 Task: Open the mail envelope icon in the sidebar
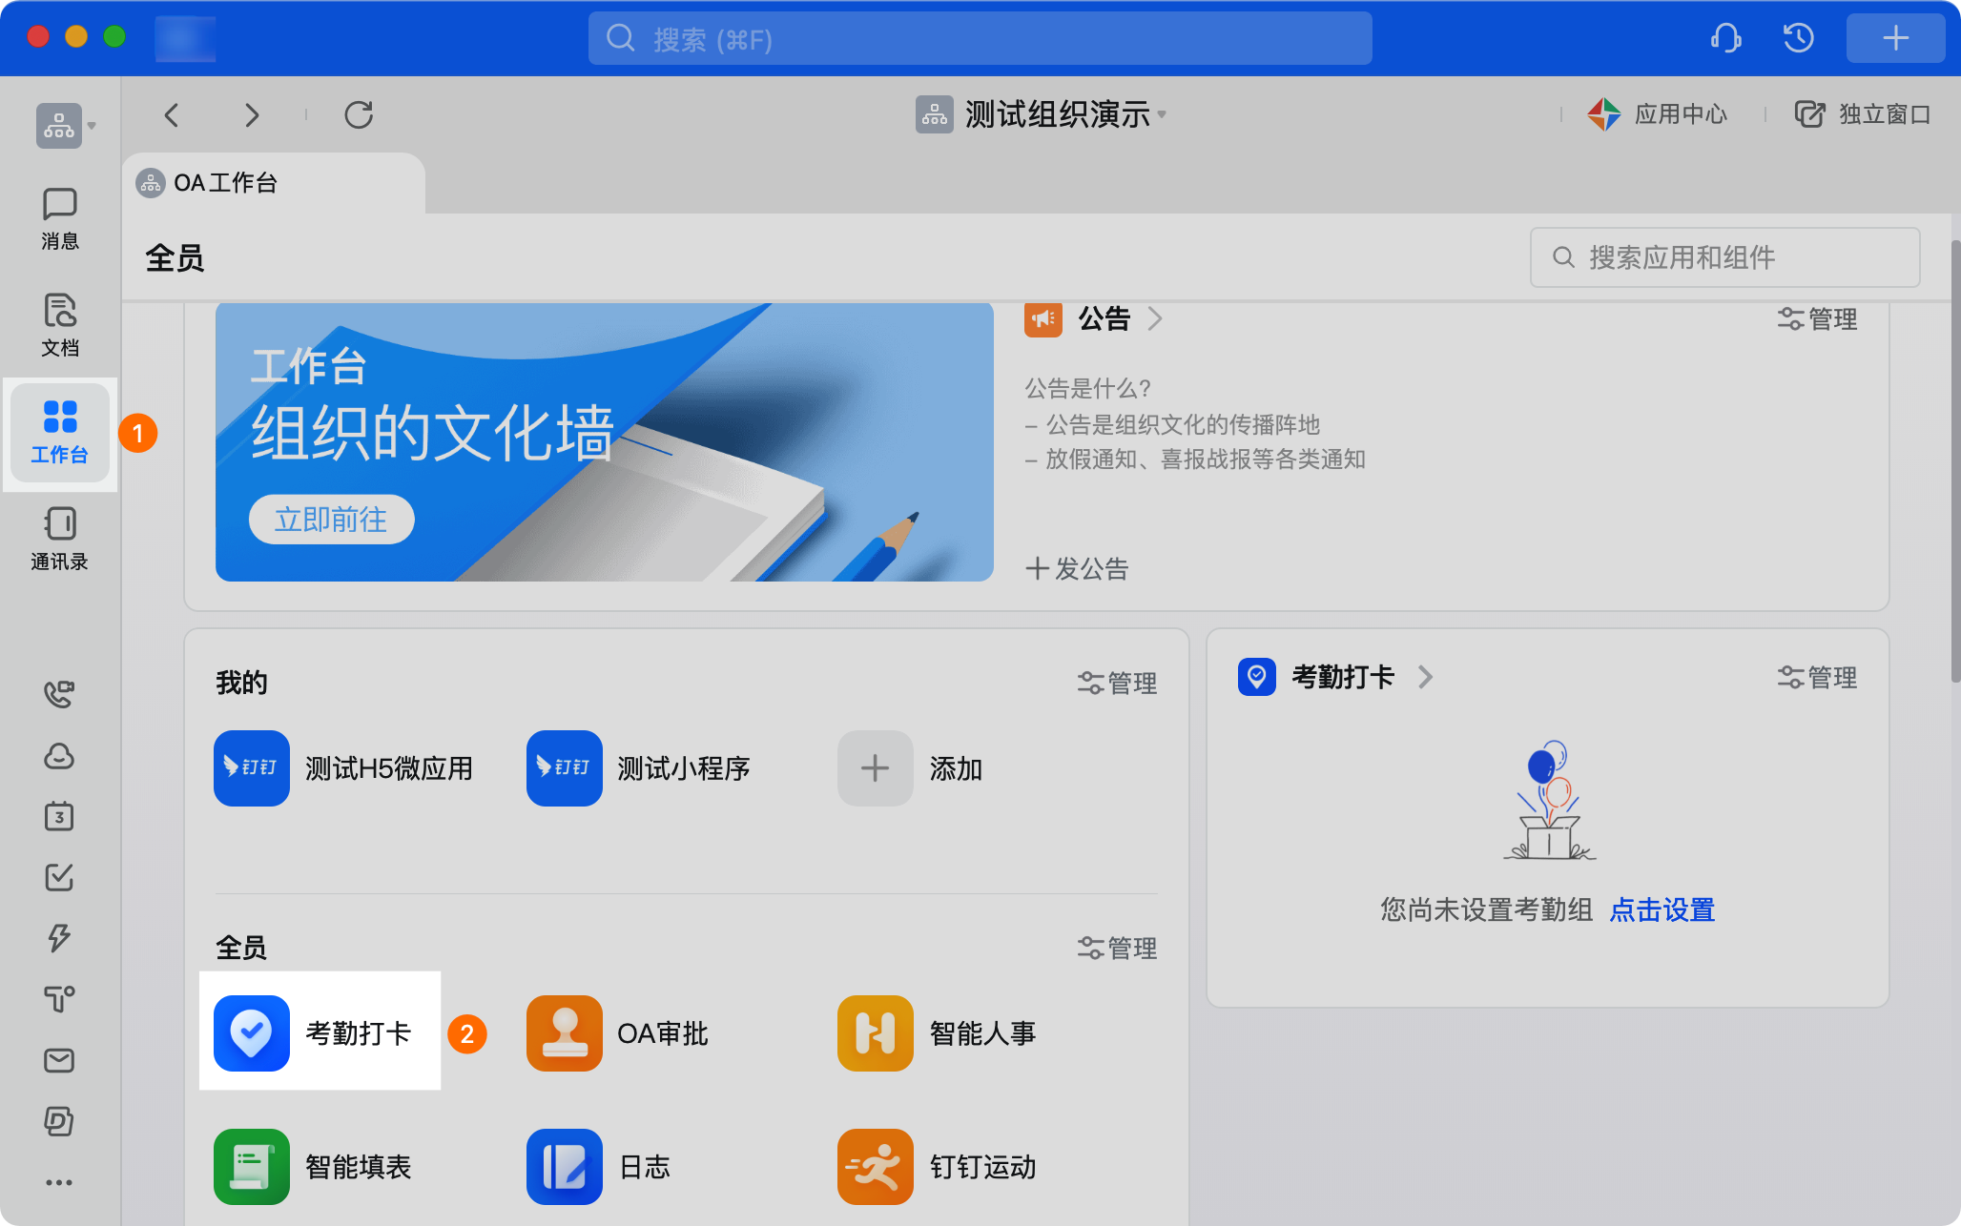[59, 1060]
